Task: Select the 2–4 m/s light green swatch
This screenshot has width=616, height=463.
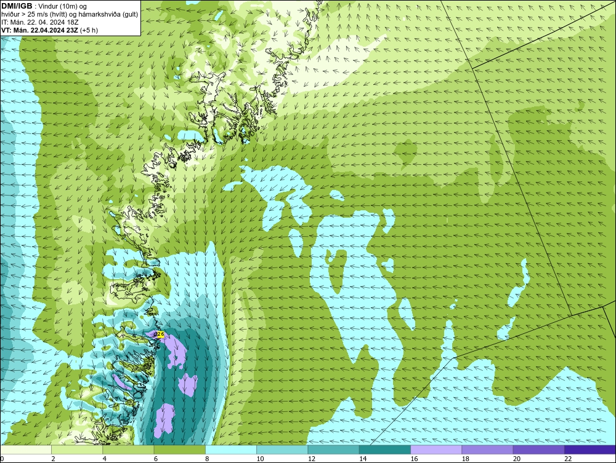Action: tap(77, 450)
